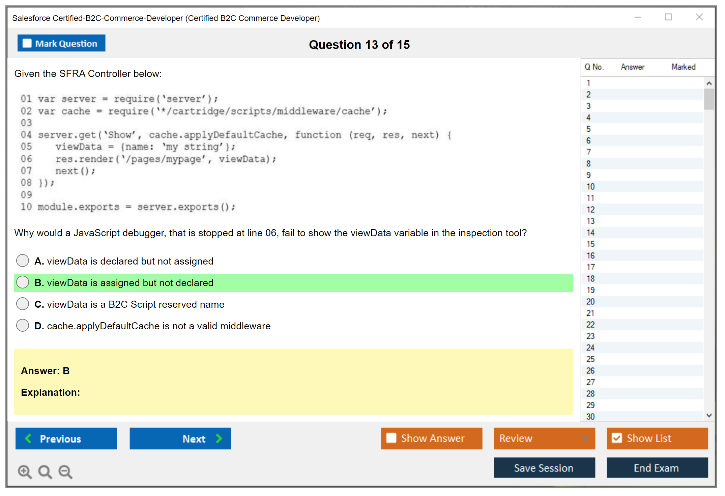This screenshot has width=725, height=496.
Task: Click the green left arrow on Previous
Action: [28, 438]
